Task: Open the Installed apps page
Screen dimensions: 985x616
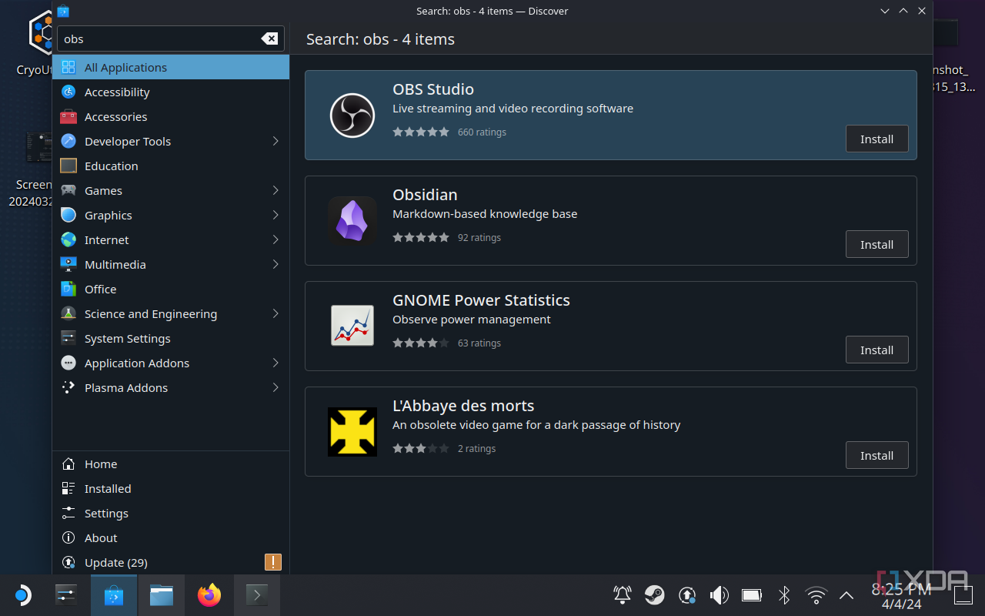Action: (171, 488)
